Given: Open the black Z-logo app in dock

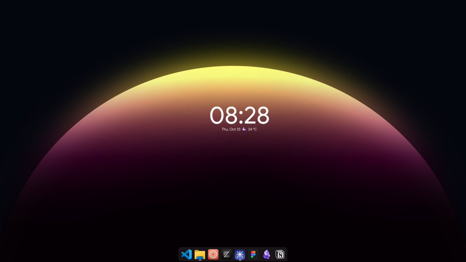Looking at the screenshot, I should coord(226,255).
